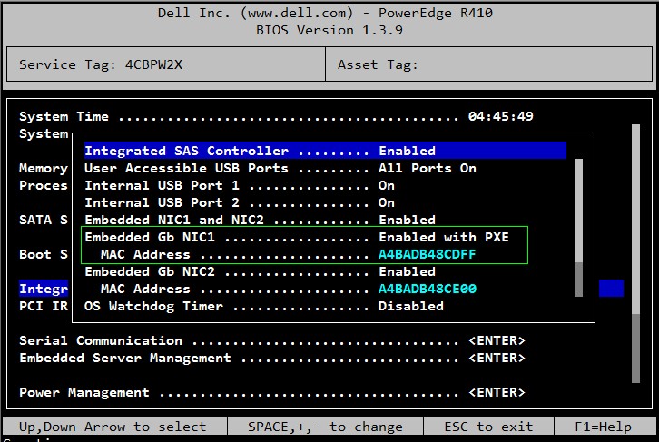Click the F1=Help hint
Image resolution: width=659 pixels, height=442 pixels.
click(x=603, y=427)
